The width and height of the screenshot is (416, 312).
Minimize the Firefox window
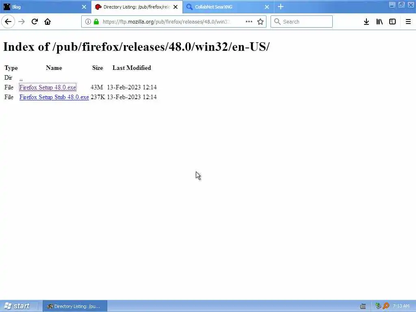tap(392, 5)
